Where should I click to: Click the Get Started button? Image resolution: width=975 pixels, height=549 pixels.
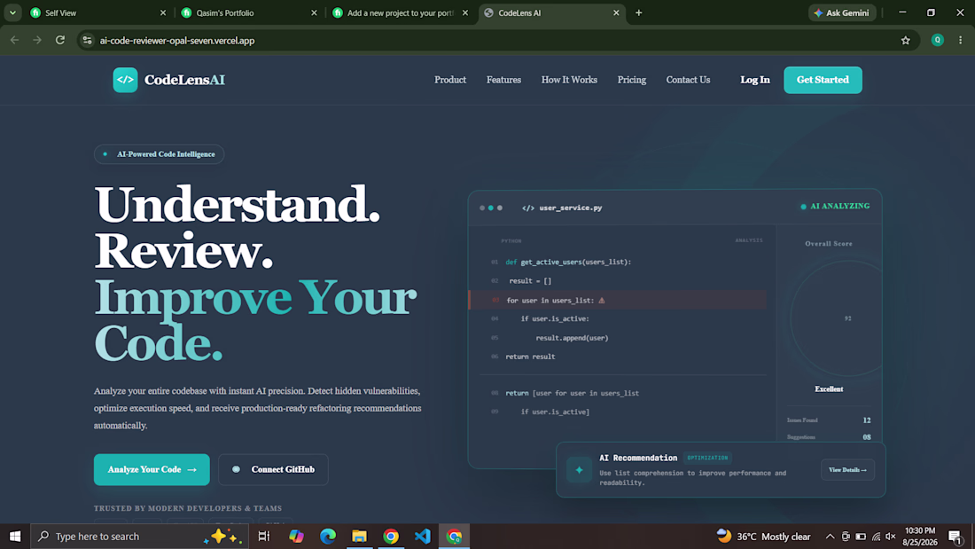tap(823, 80)
